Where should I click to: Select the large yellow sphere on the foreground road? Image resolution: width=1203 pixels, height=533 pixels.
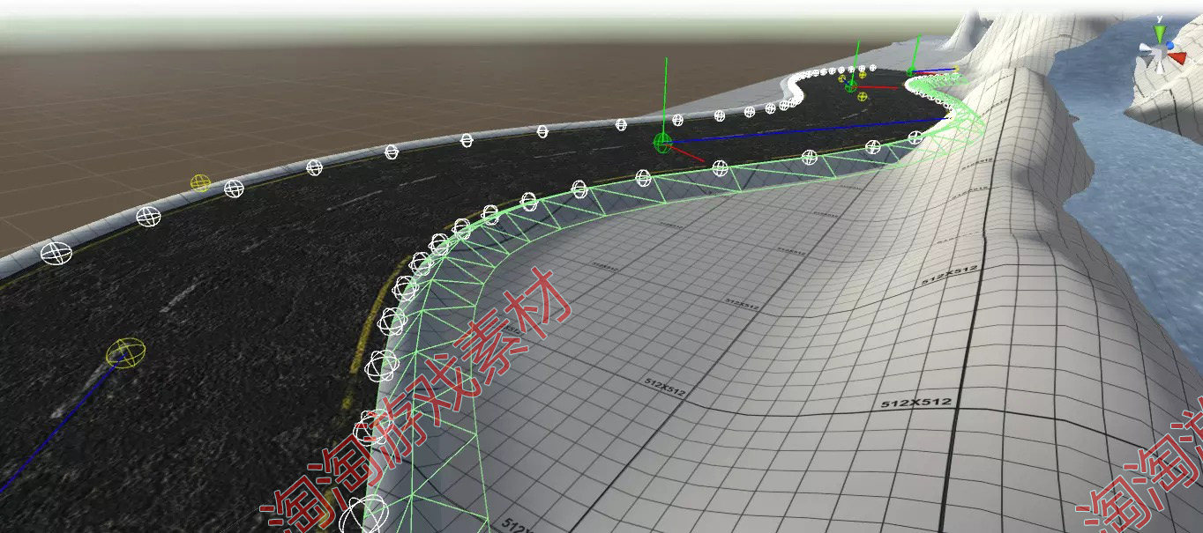pyautogui.click(x=124, y=353)
